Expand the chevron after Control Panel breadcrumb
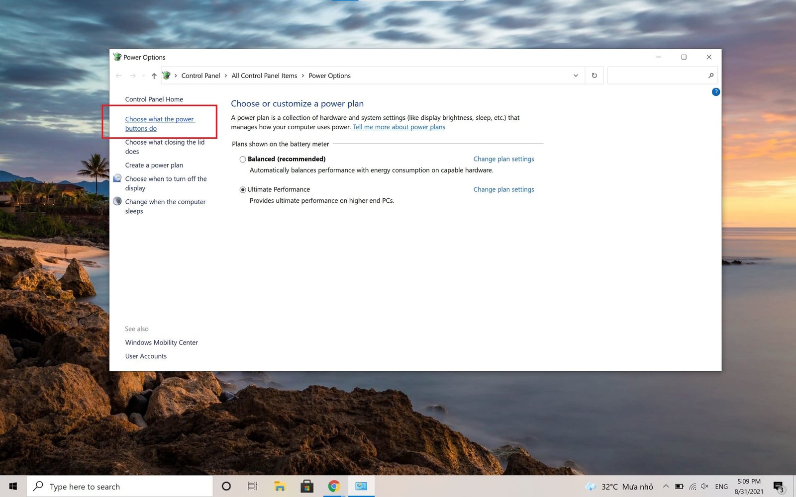The width and height of the screenshot is (796, 497). click(226, 76)
